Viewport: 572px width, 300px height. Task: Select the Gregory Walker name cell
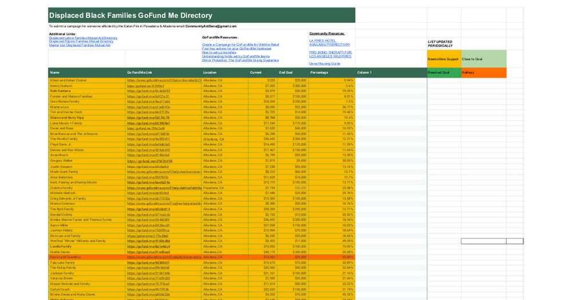(87, 161)
